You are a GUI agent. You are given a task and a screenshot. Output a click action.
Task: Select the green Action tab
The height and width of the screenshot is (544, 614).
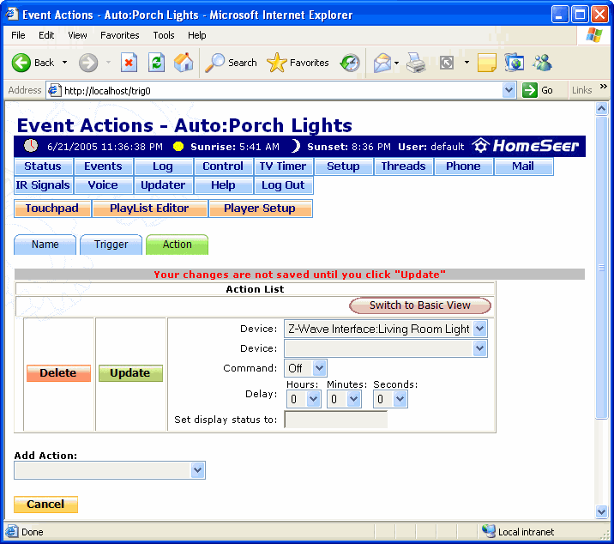(177, 245)
